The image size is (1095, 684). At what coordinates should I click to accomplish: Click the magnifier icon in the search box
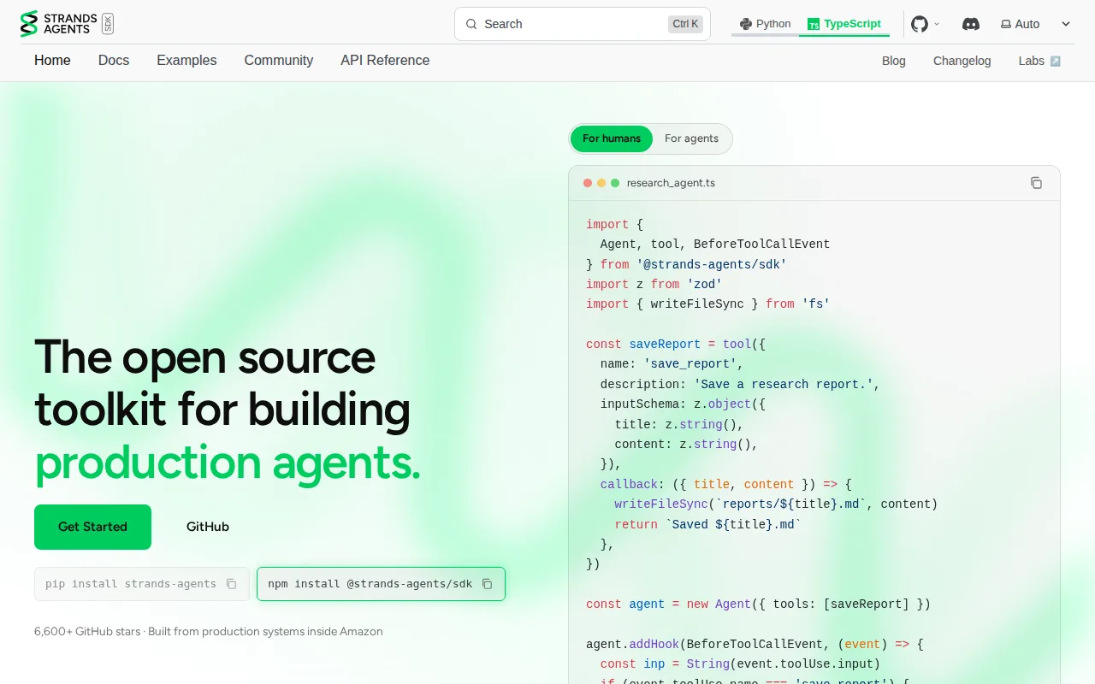[471, 24]
